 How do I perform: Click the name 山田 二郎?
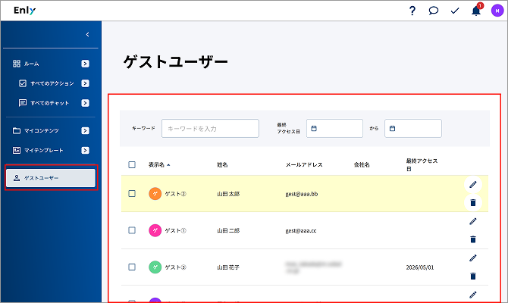[x=228, y=230]
